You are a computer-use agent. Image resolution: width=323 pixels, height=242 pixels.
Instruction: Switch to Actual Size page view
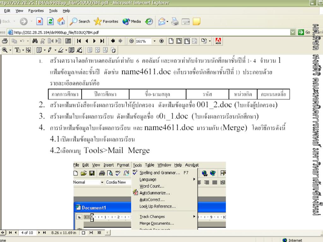(x=171, y=41)
